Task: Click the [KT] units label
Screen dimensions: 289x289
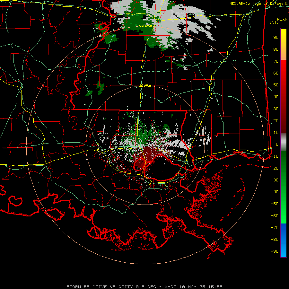Action: (x=274, y=22)
